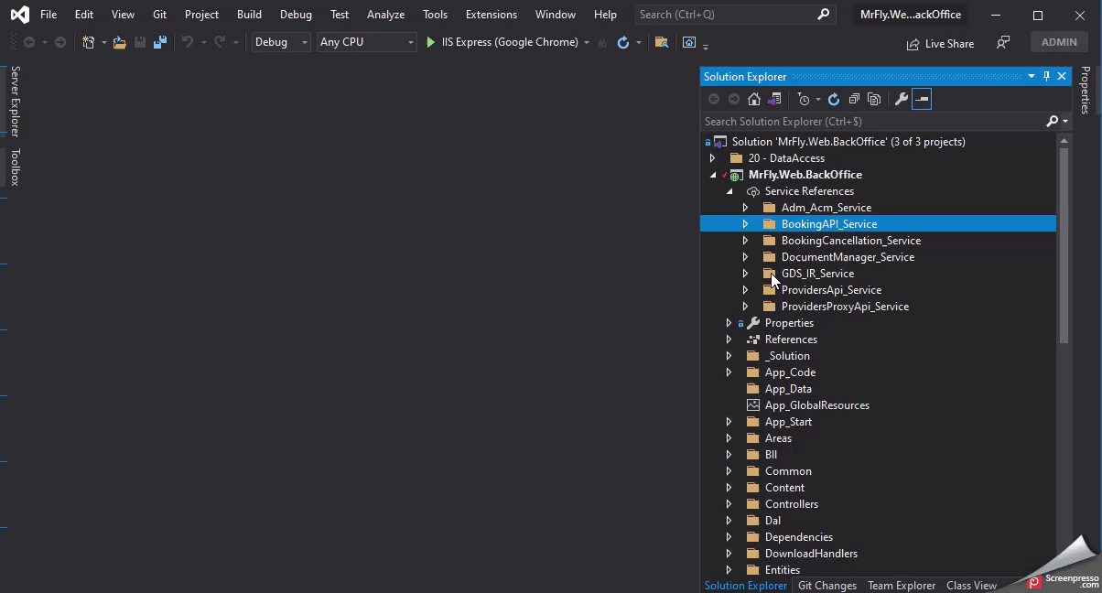Start IIS Express (Google Chrome) debugging

point(502,42)
